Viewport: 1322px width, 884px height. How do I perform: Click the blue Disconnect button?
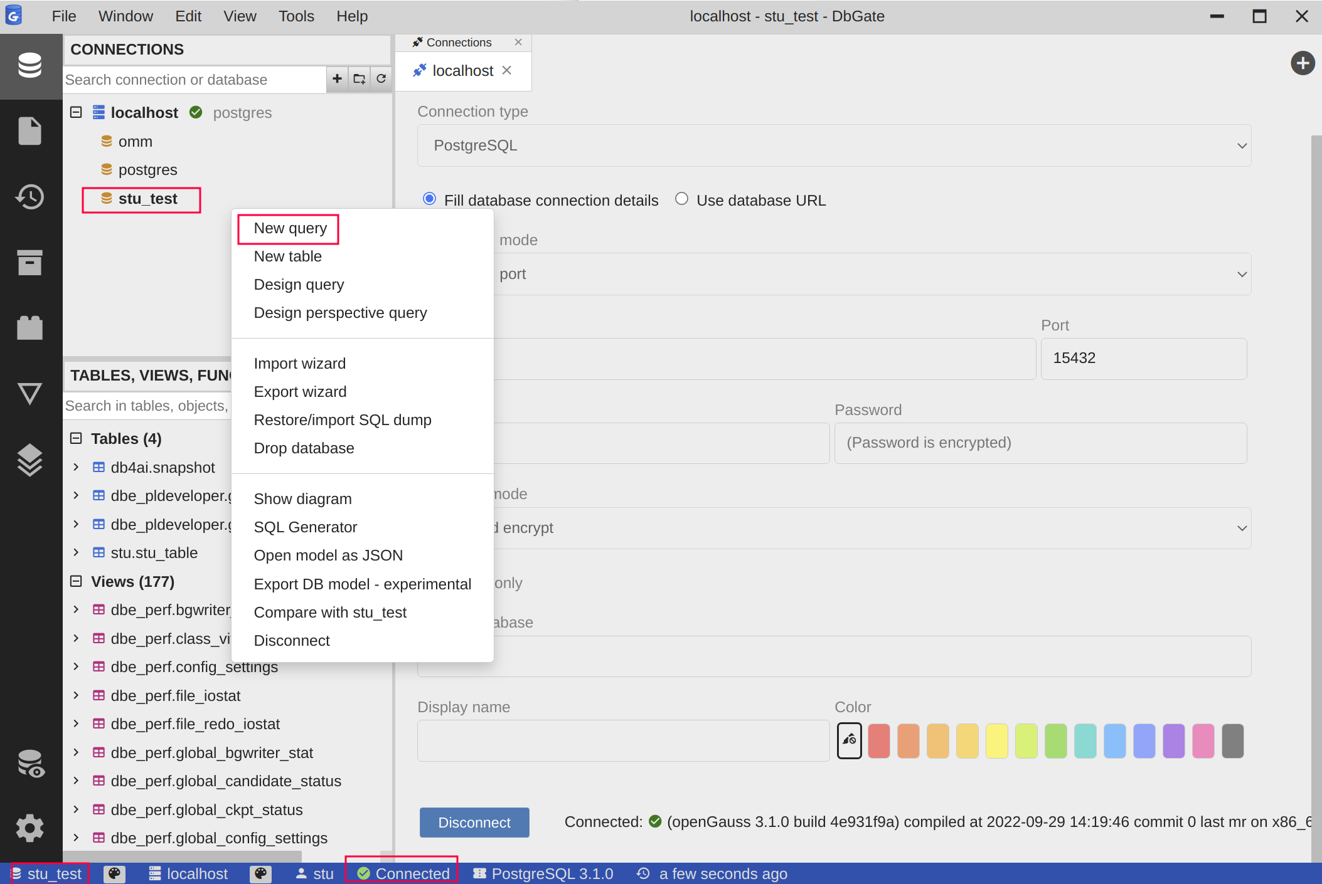[x=474, y=823]
